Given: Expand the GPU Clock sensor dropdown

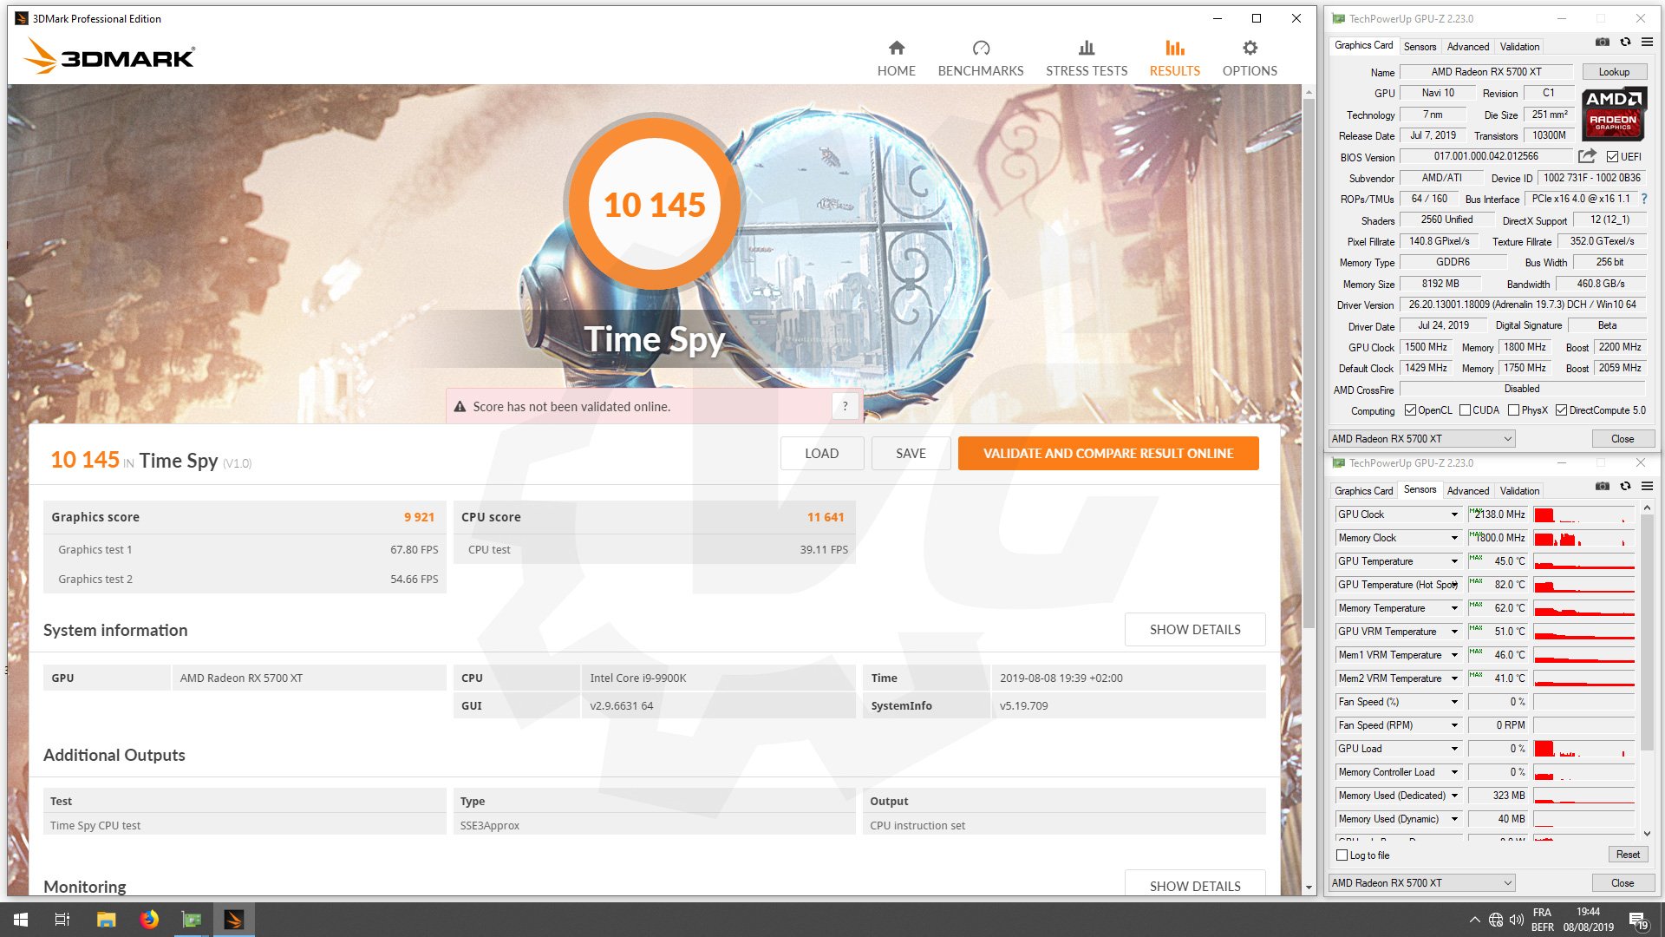Looking at the screenshot, I should click(1454, 514).
